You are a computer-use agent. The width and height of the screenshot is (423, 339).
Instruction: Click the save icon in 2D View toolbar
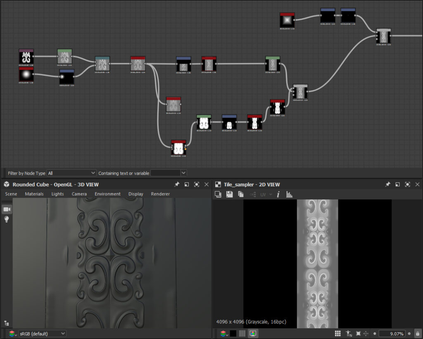point(229,194)
